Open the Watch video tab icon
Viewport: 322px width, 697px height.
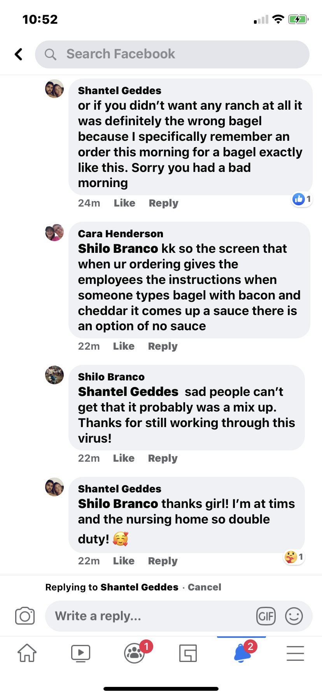pos(81,653)
